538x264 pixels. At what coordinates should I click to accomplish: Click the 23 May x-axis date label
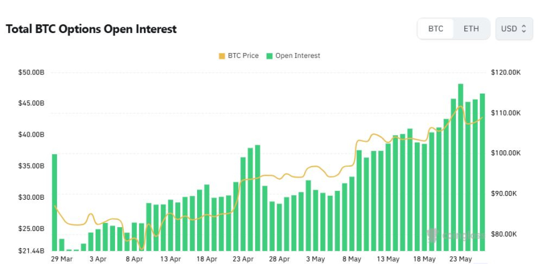tap(461, 259)
